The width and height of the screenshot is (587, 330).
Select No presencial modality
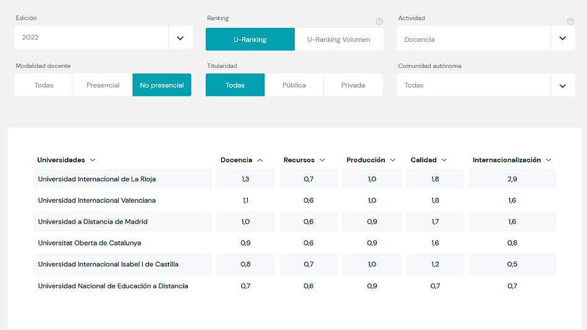pyautogui.click(x=162, y=85)
